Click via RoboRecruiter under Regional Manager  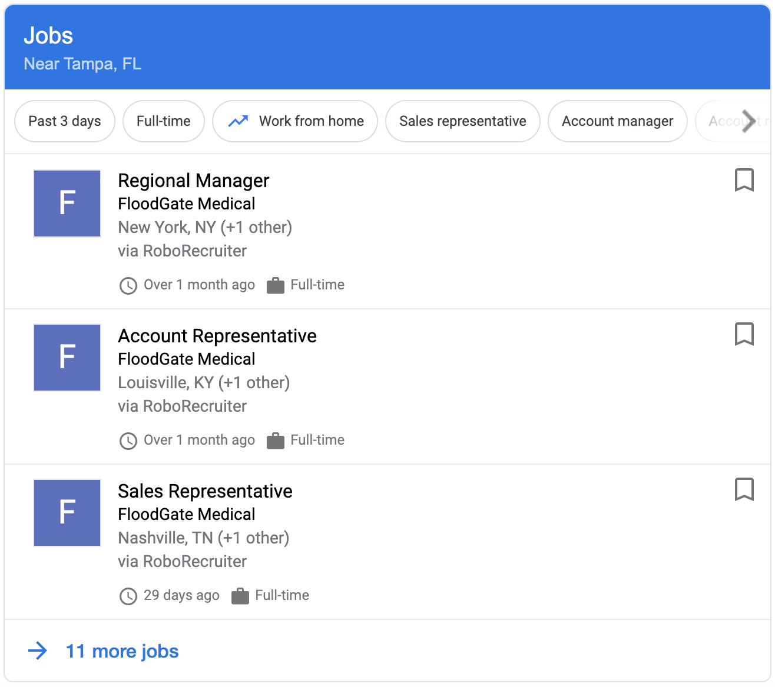(x=183, y=251)
